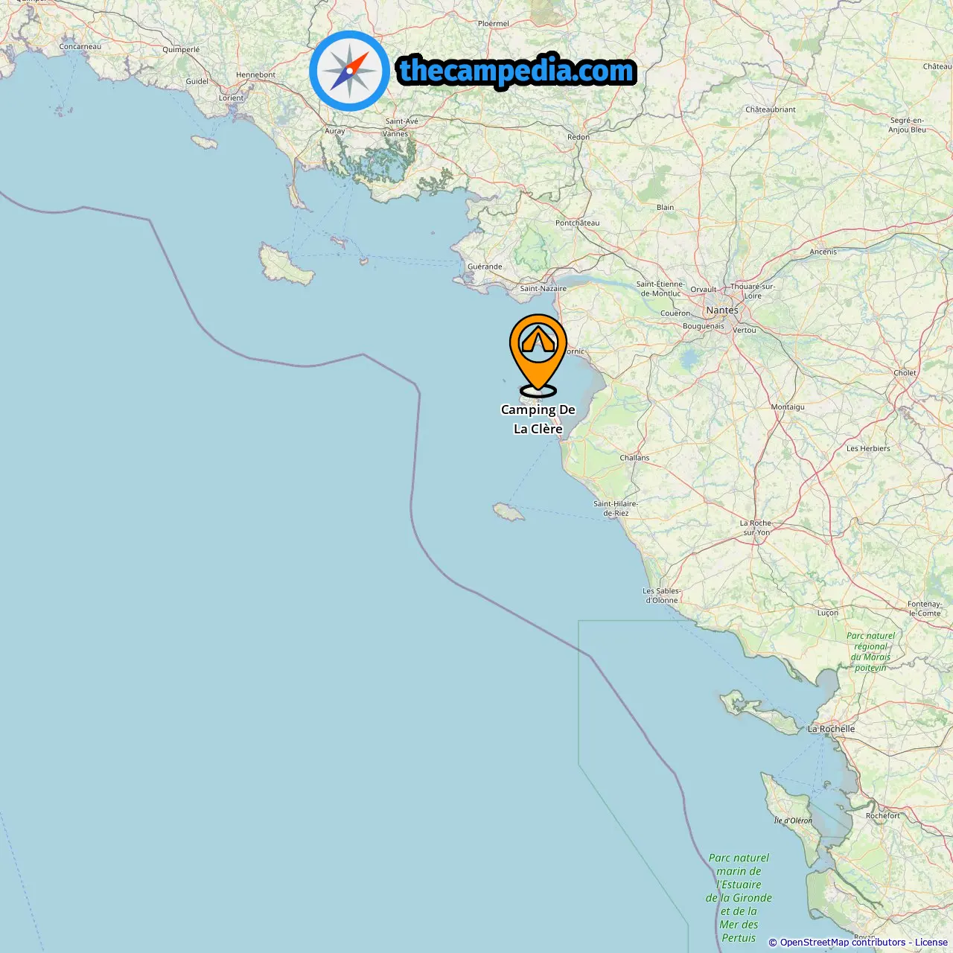Select the Châteaubriant town label
The height and width of the screenshot is (953, 953).
coord(771,109)
